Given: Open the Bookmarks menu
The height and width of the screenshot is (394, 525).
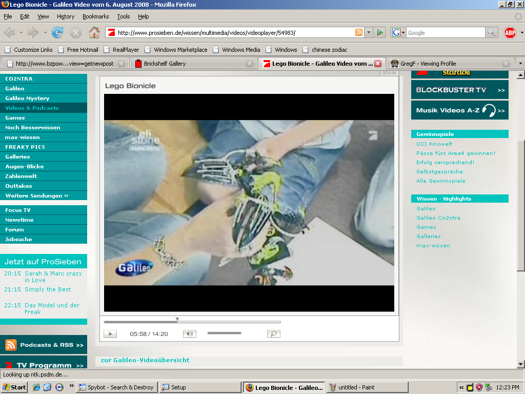Looking at the screenshot, I should point(96,16).
